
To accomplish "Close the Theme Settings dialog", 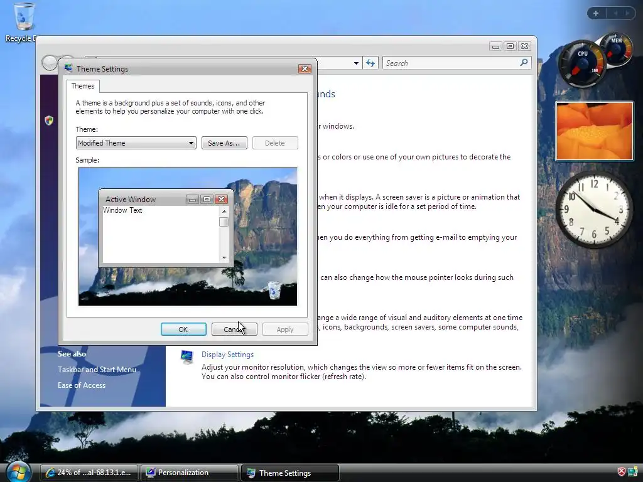I will tap(305, 68).
